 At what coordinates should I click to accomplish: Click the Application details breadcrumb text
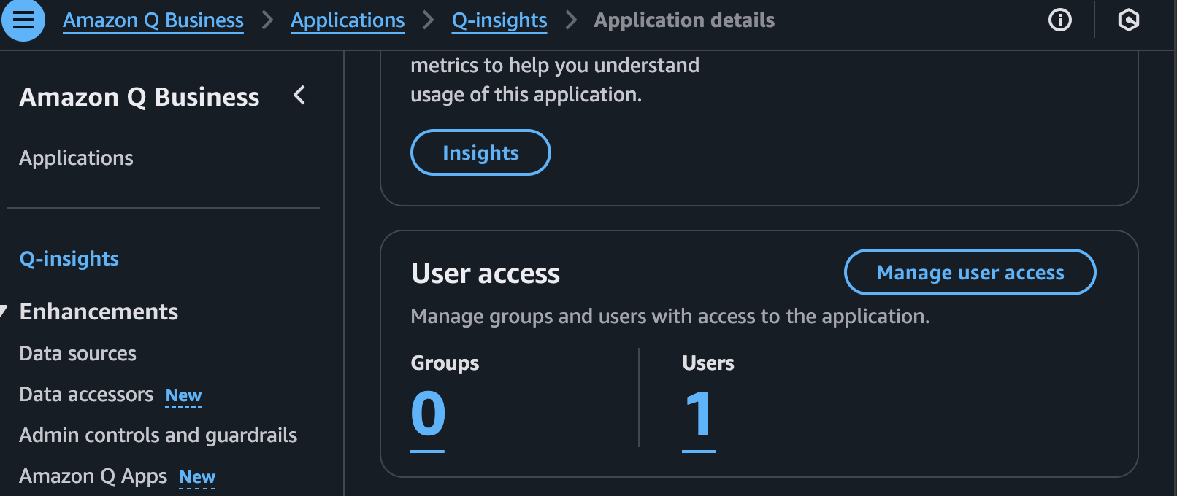(x=684, y=20)
